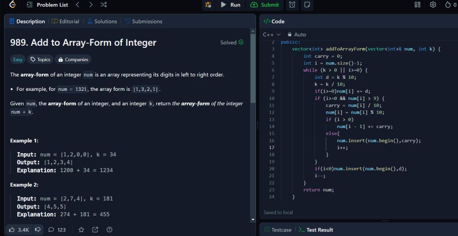Open the layout grid icon
This screenshot has width=458, height=236.
point(417,5)
